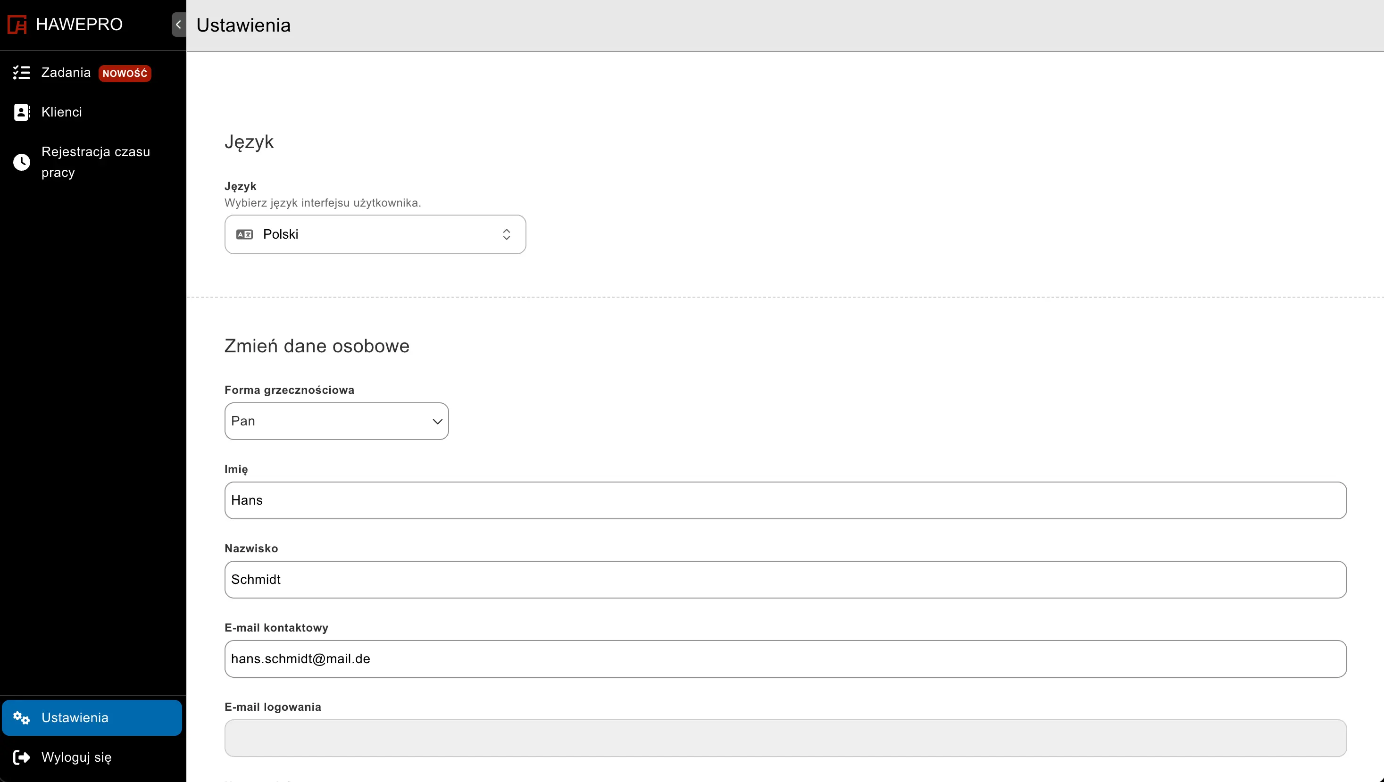
Task: Click the Język section heading
Action: 249,142
